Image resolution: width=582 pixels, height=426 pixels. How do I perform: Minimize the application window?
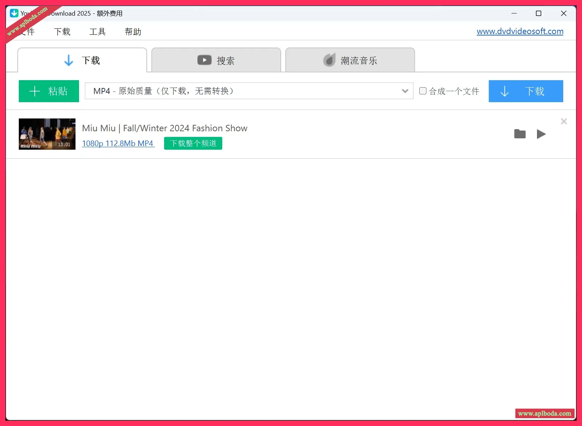coord(514,13)
